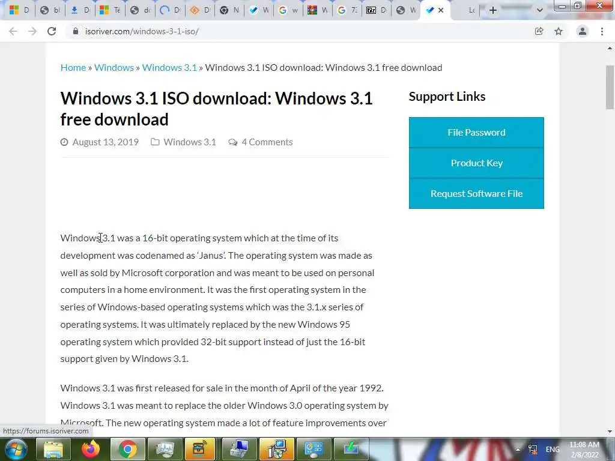The image size is (615, 461).
Task: Open the Windows Start menu orb
Action: [x=15, y=449]
